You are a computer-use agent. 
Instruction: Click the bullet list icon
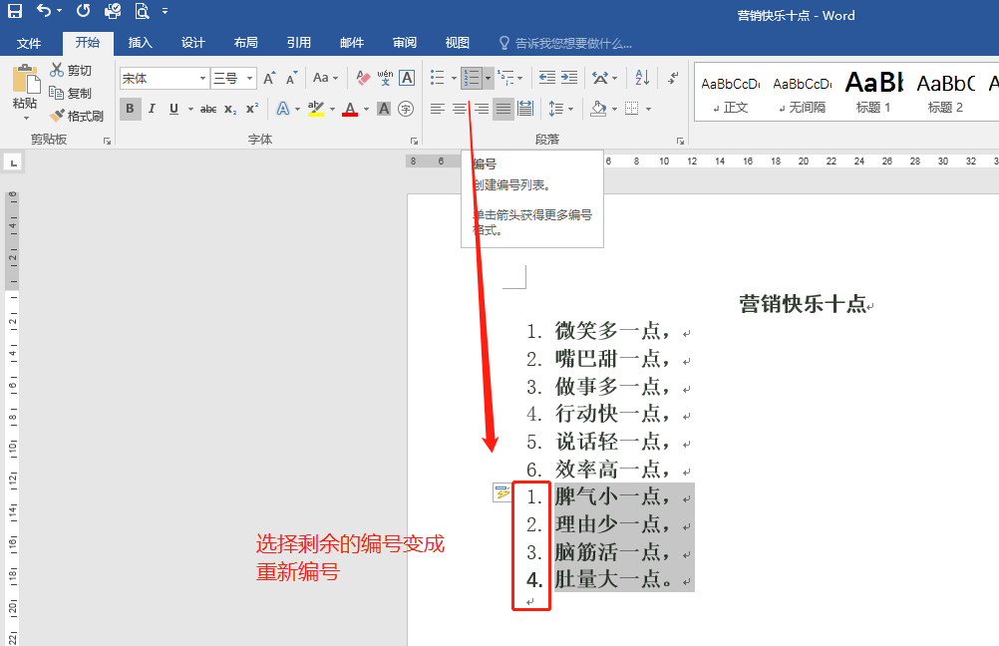pyautogui.click(x=436, y=78)
